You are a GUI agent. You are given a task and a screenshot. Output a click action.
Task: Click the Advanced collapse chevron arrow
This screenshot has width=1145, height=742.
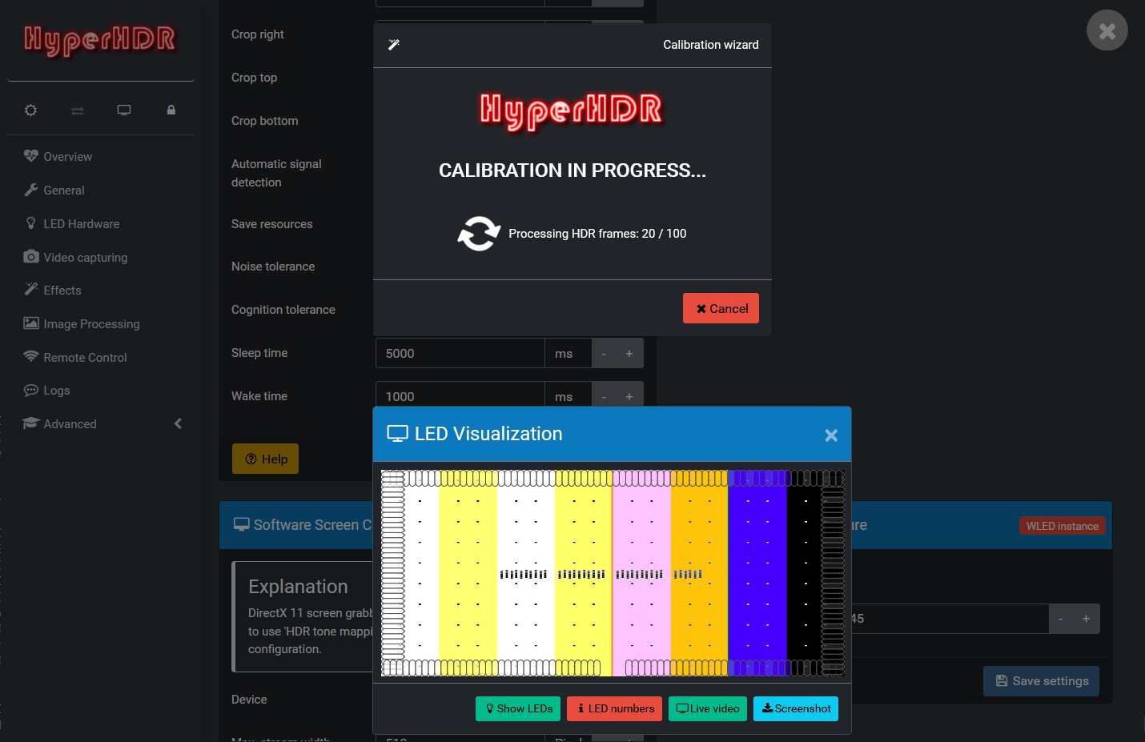pyautogui.click(x=178, y=423)
